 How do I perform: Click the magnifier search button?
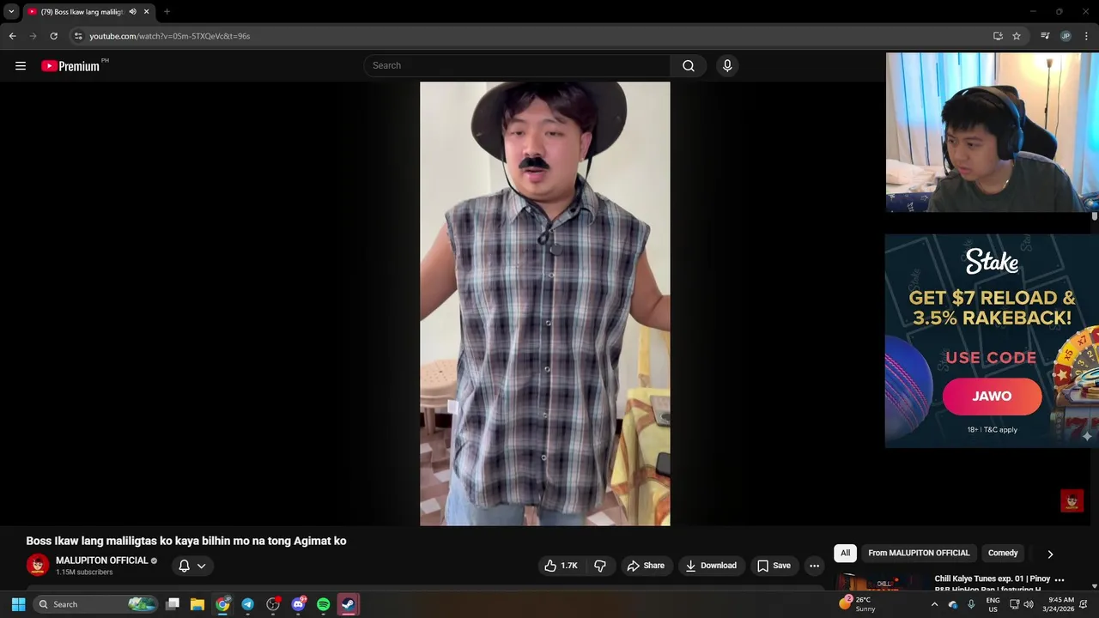pyautogui.click(x=689, y=66)
